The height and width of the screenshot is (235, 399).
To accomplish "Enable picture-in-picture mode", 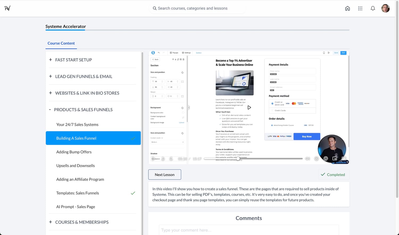I will (x=335, y=159).
